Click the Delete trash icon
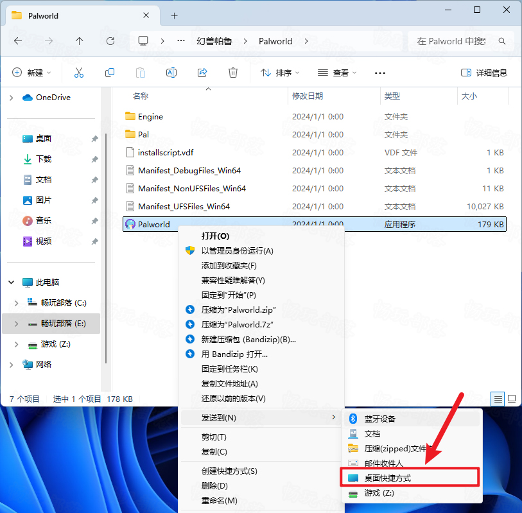The width and height of the screenshot is (522, 513). [233, 73]
